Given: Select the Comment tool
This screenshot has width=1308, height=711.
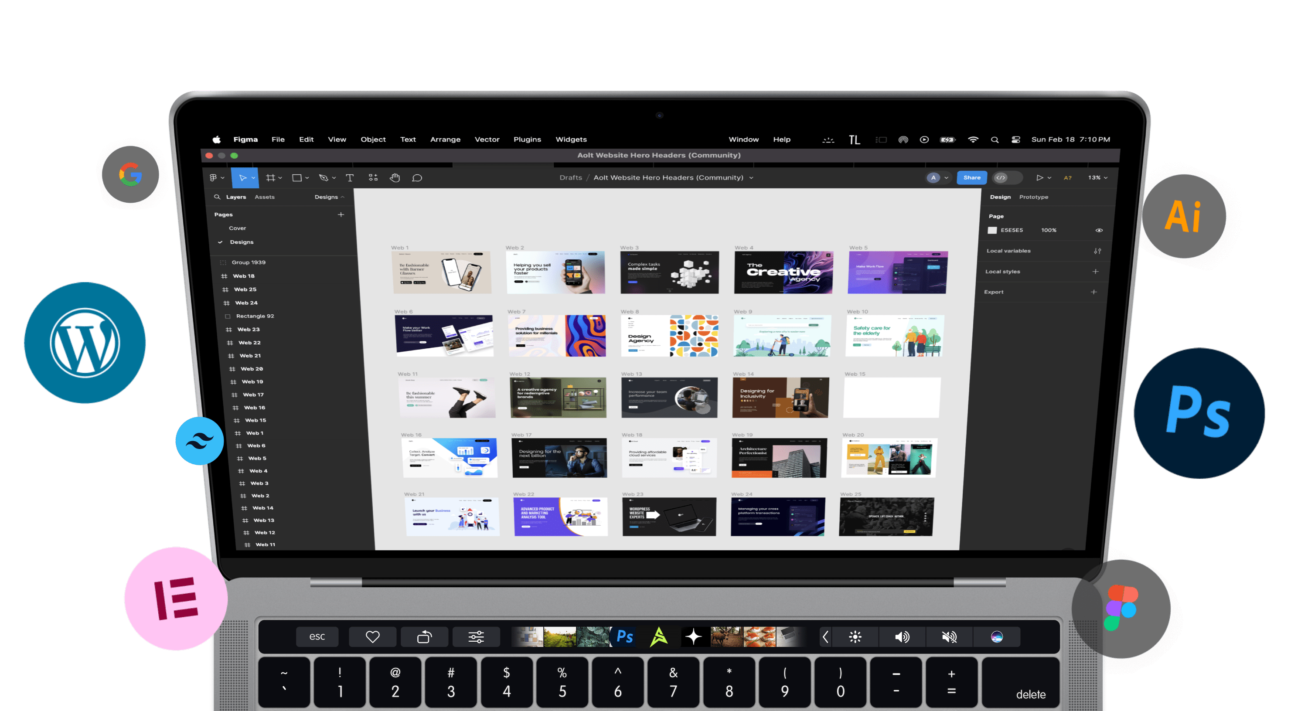Looking at the screenshot, I should 417,178.
